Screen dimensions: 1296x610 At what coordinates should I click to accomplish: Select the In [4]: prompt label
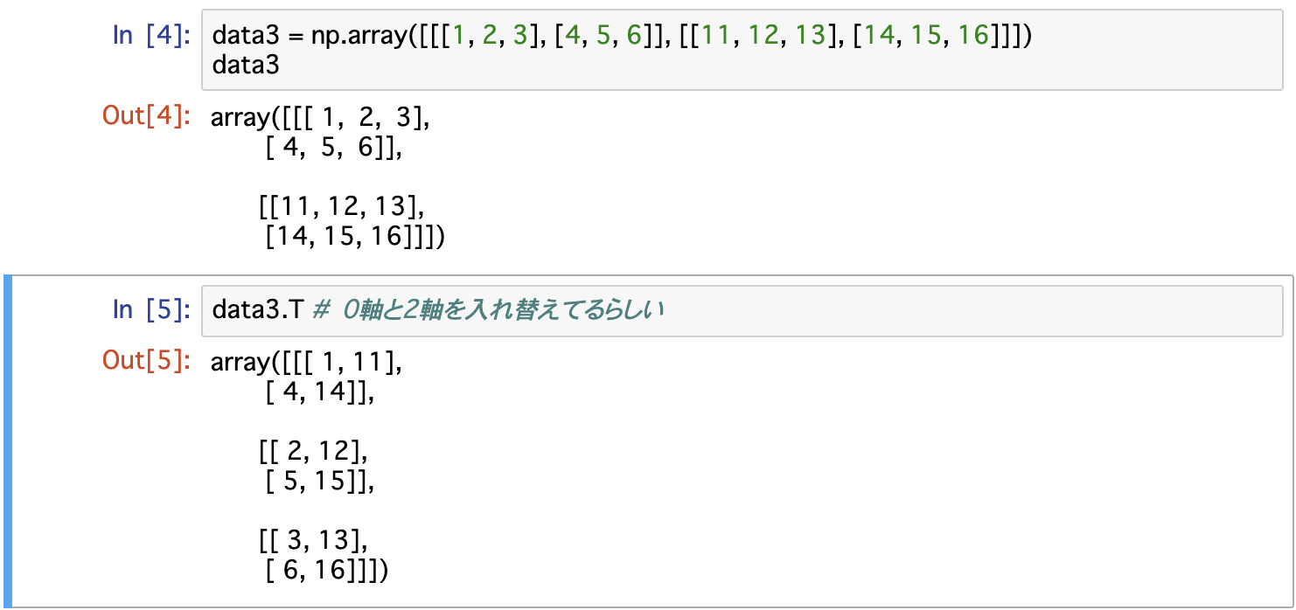point(151,36)
